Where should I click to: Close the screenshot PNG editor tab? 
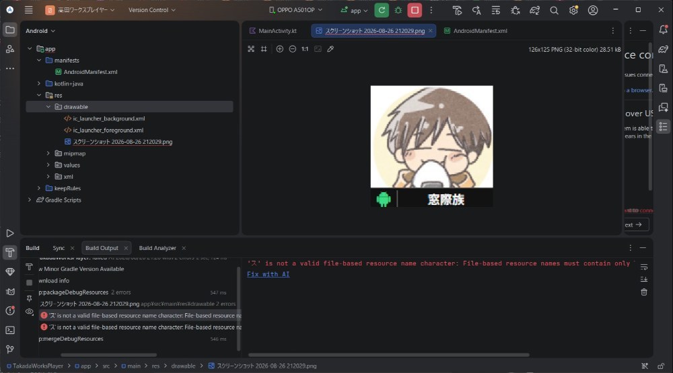[x=431, y=31]
